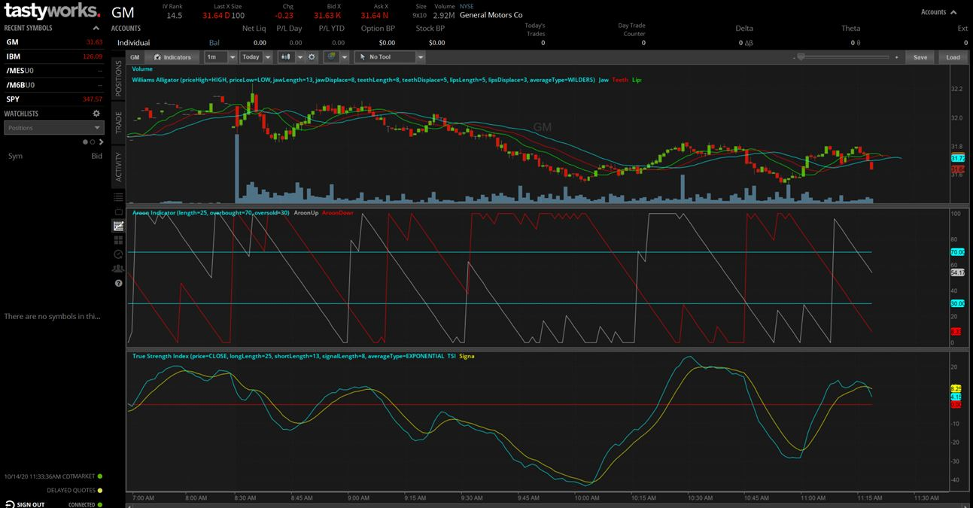Open chart settings gear icon
This screenshot has width=973, height=508.
click(312, 57)
